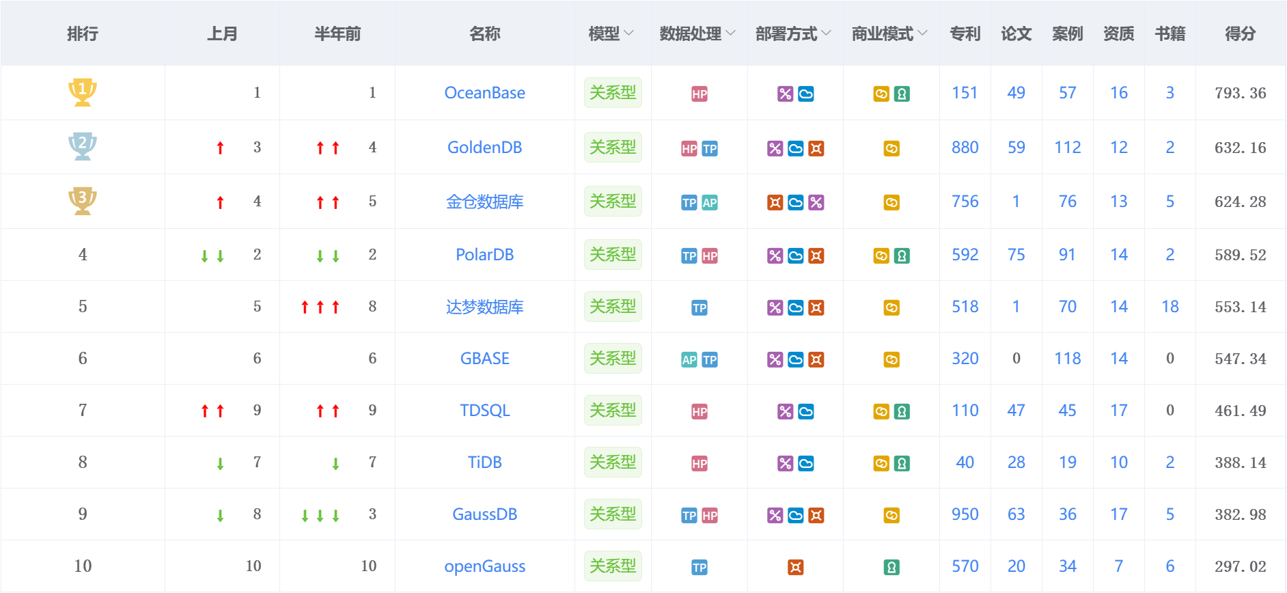Click the AP badge in the GBASE row

tap(689, 360)
